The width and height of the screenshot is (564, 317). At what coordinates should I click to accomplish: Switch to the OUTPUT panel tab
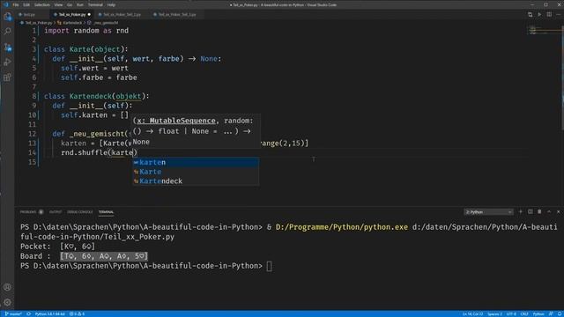click(56, 212)
